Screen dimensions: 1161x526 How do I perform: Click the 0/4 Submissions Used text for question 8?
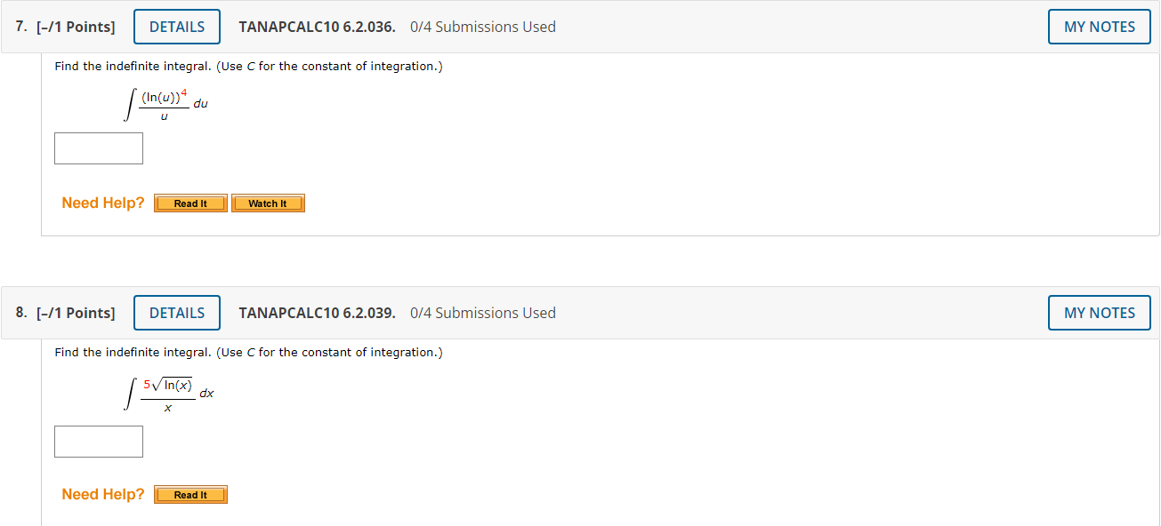[x=482, y=313]
